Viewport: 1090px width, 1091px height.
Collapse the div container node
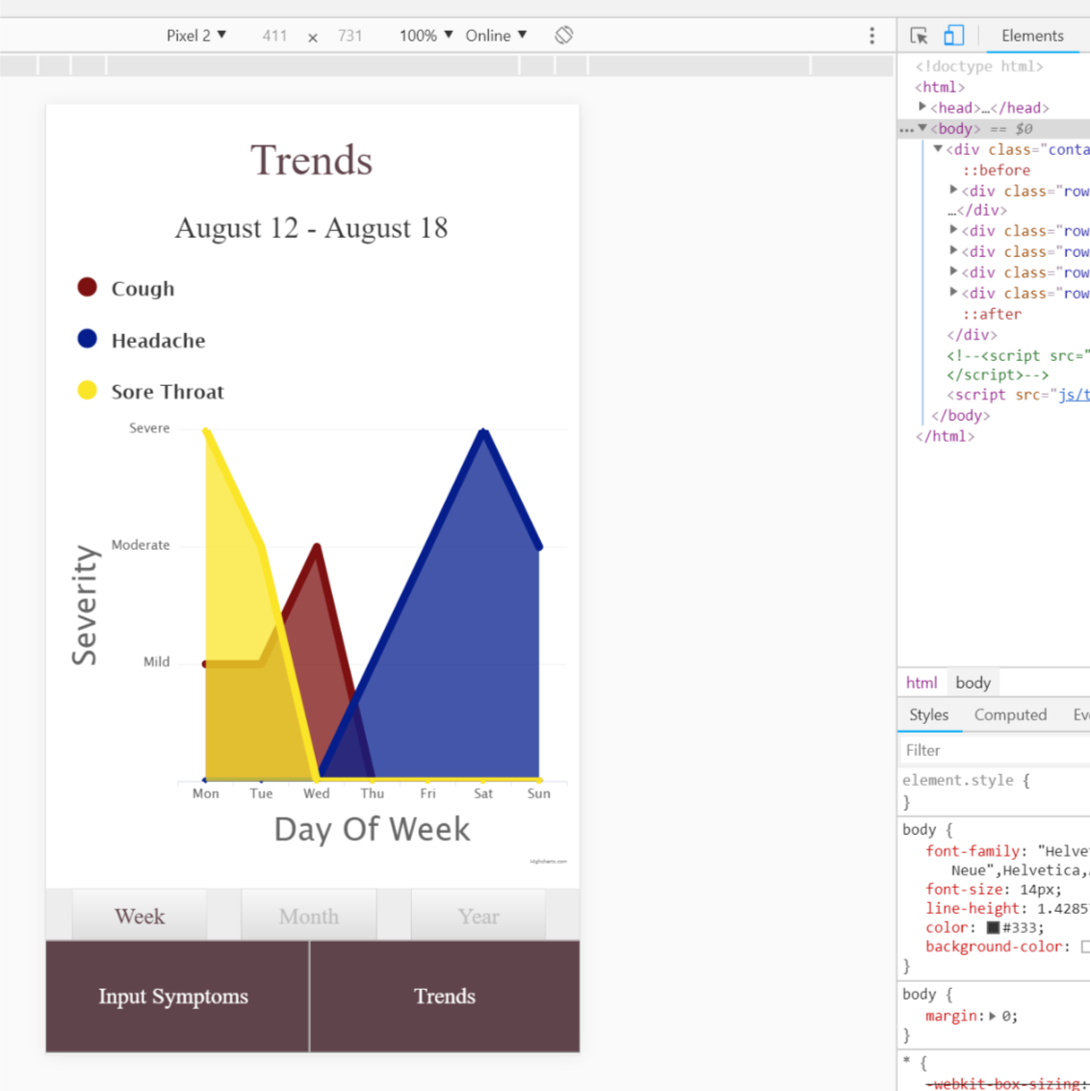(938, 149)
